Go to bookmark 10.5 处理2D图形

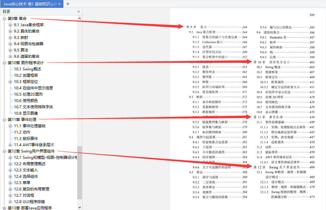(28, 94)
